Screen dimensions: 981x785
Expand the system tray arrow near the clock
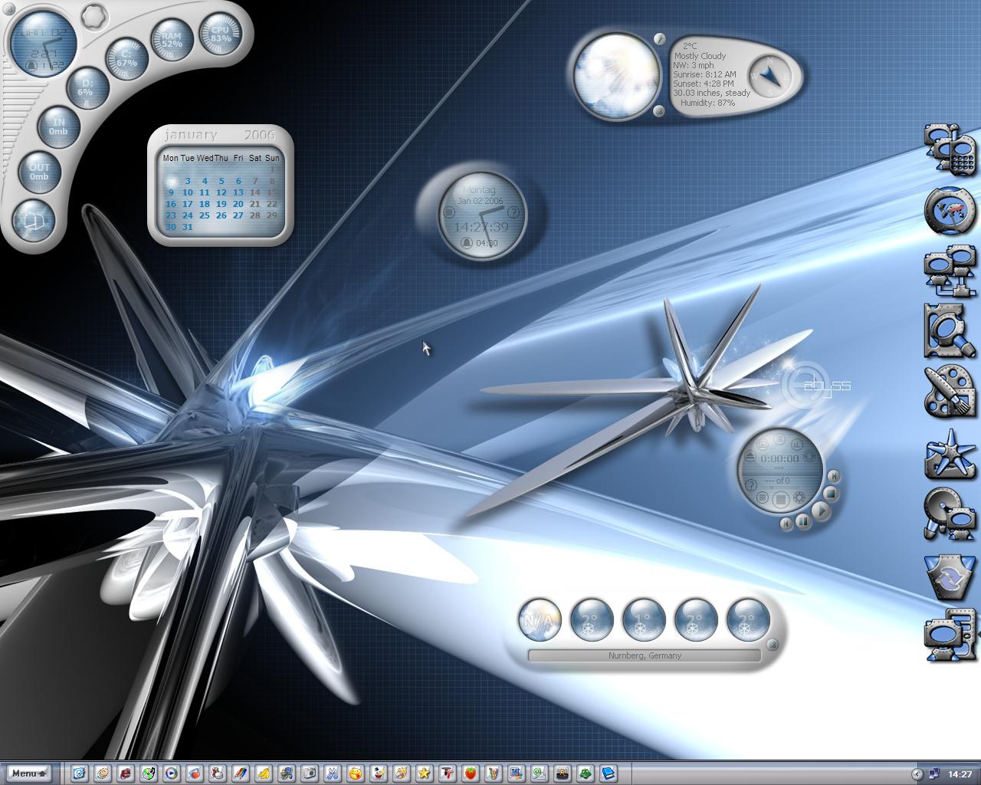917,774
